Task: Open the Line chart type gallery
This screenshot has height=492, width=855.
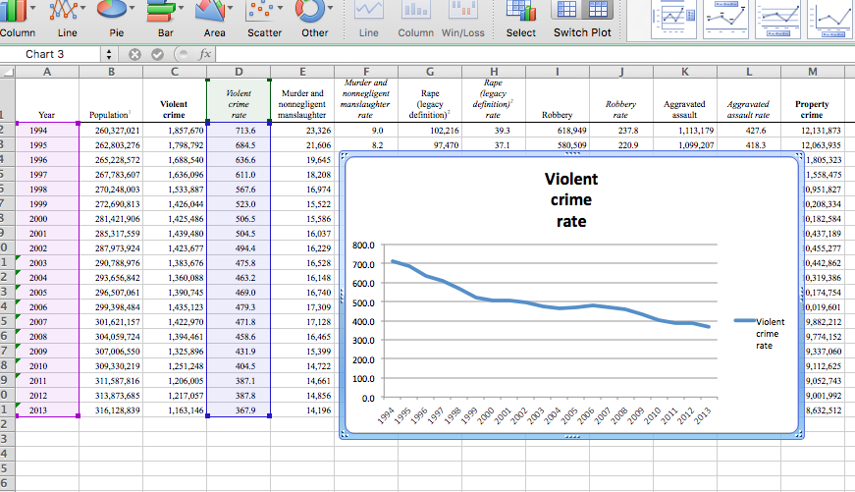Action: pos(63,12)
